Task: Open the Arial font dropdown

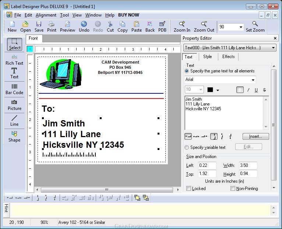Action: [253, 80]
